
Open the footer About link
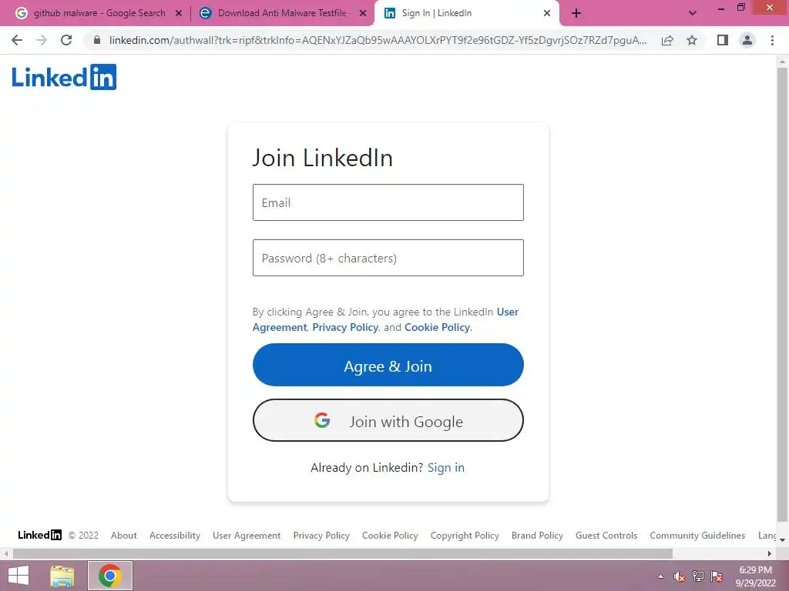coord(124,536)
